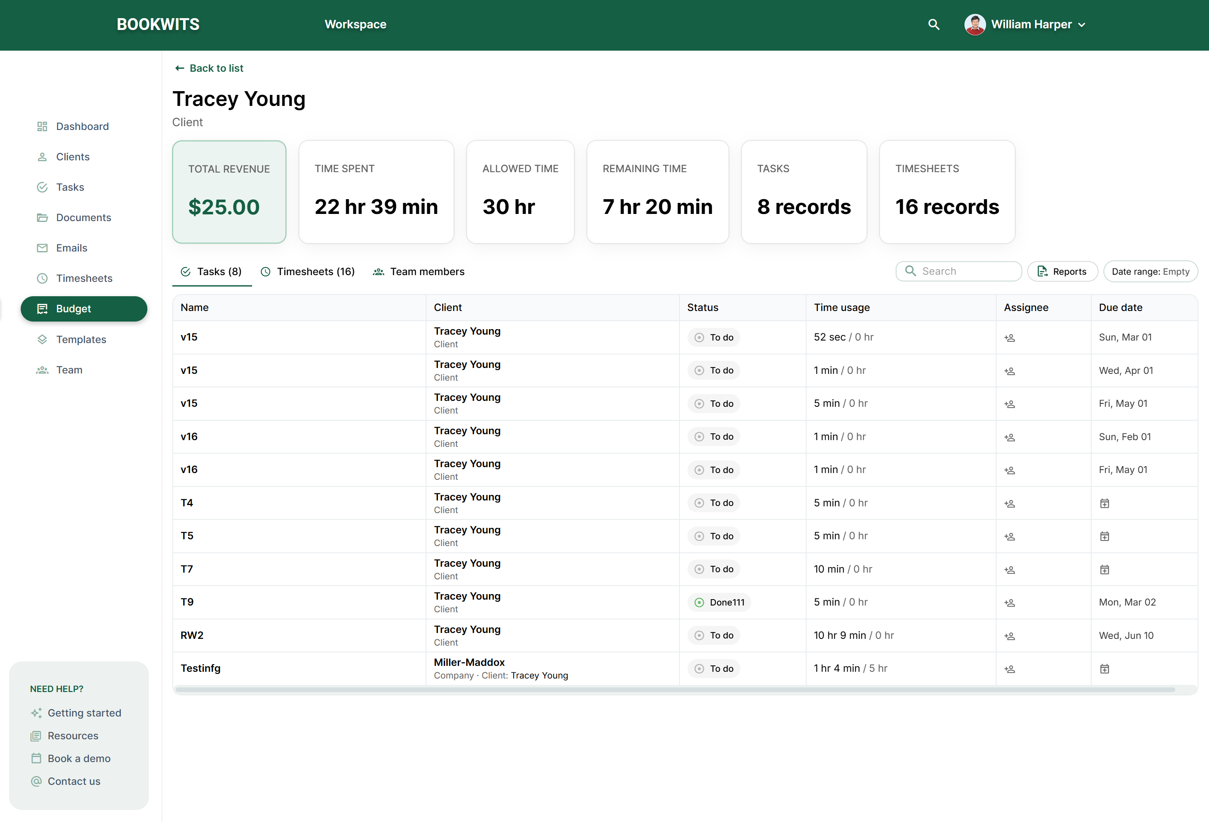Click assign-user icon for task T9

1009,603
